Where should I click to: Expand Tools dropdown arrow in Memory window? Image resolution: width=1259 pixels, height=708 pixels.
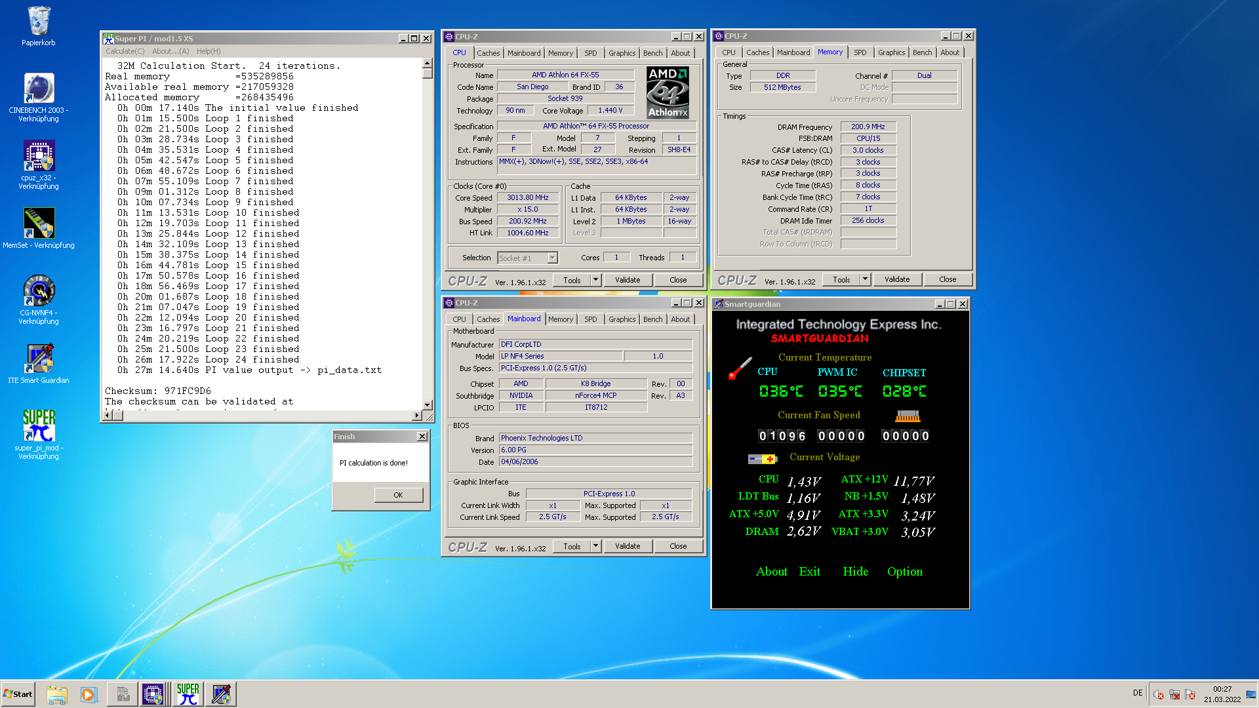865,279
